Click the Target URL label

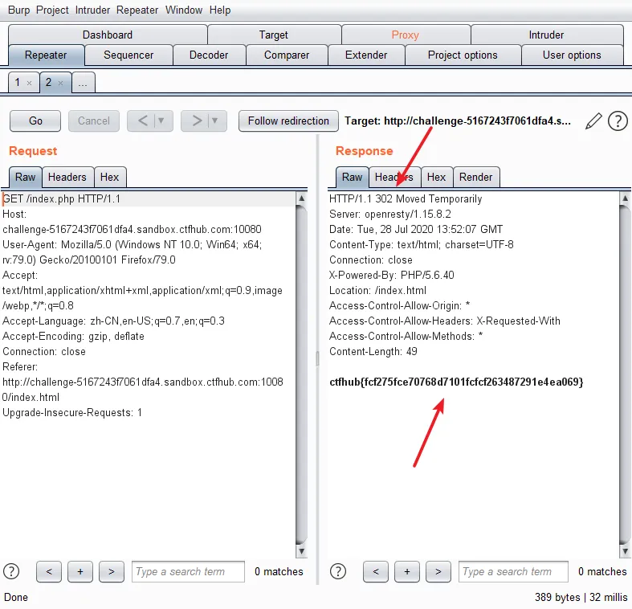(x=458, y=121)
